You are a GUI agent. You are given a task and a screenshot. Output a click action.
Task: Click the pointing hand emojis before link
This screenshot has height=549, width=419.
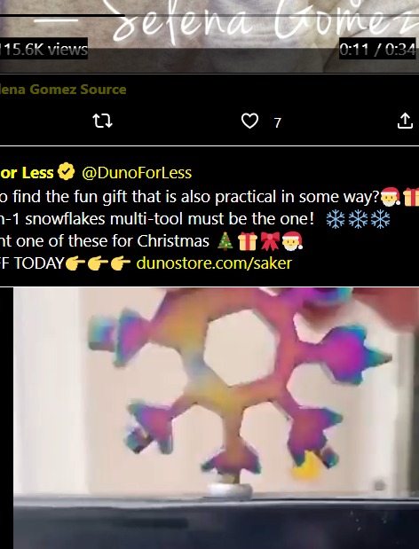point(99,263)
